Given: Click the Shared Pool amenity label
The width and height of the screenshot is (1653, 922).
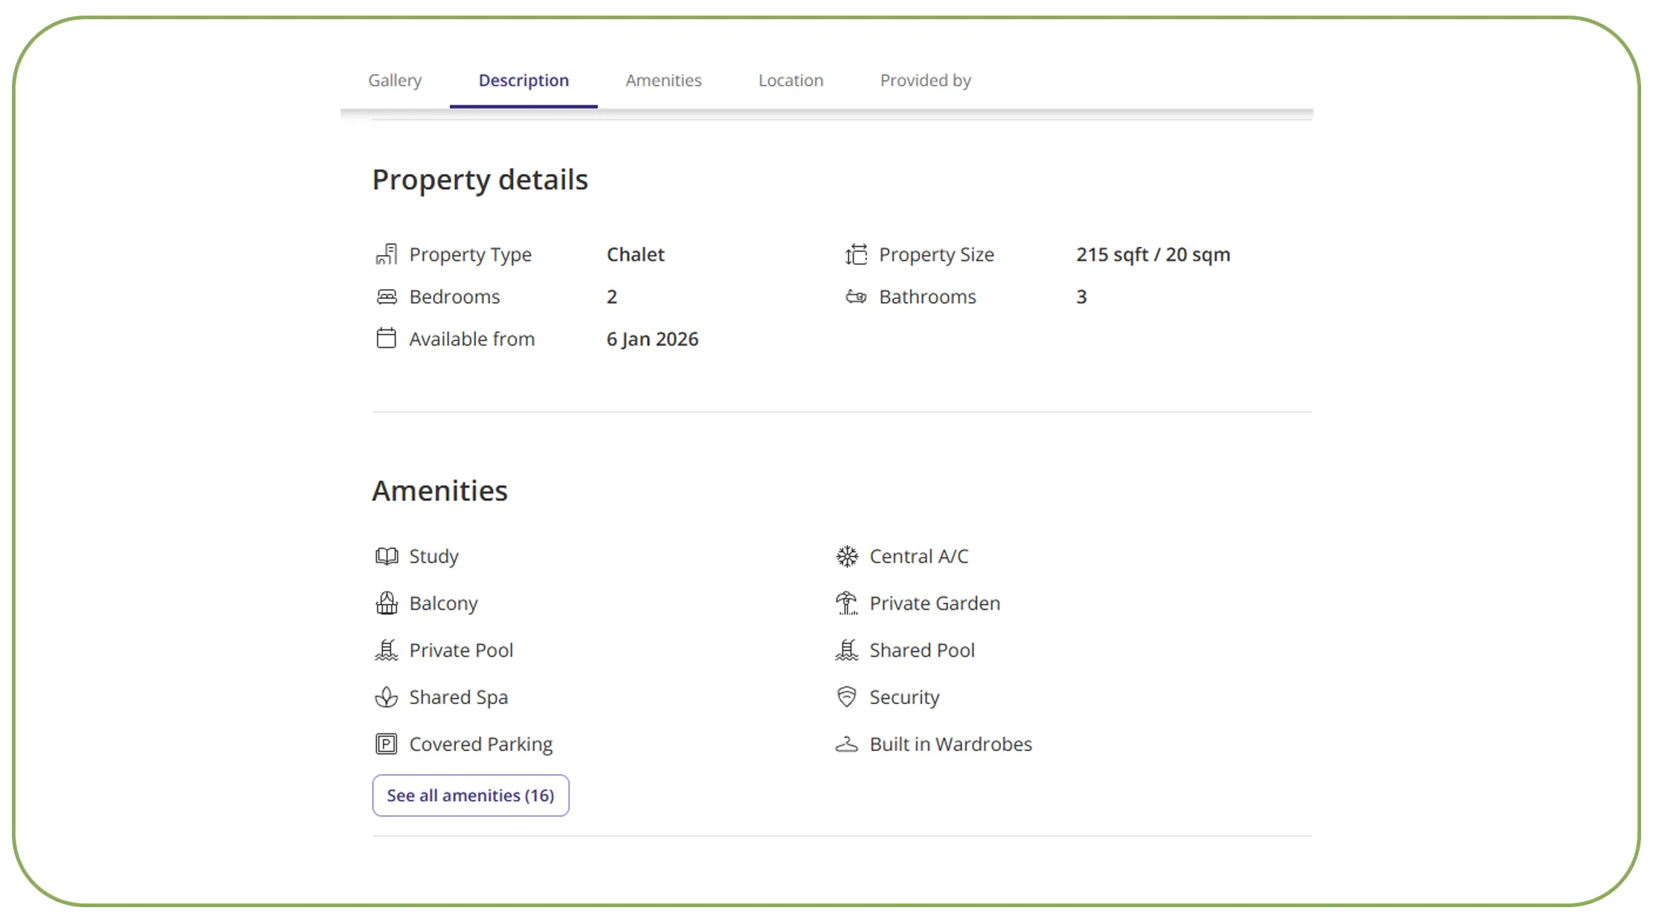Looking at the screenshot, I should [x=922, y=649].
